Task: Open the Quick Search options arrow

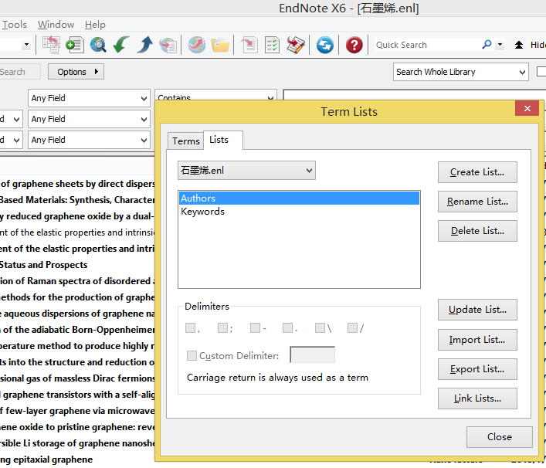Action: tap(500, 45)
